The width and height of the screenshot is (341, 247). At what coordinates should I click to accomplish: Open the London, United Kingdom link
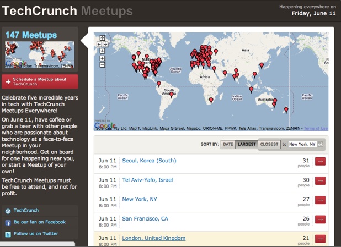pos(154,238)
